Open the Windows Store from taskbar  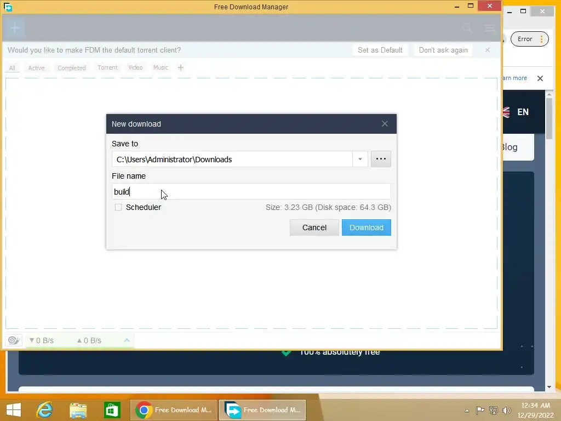(112, 410)
